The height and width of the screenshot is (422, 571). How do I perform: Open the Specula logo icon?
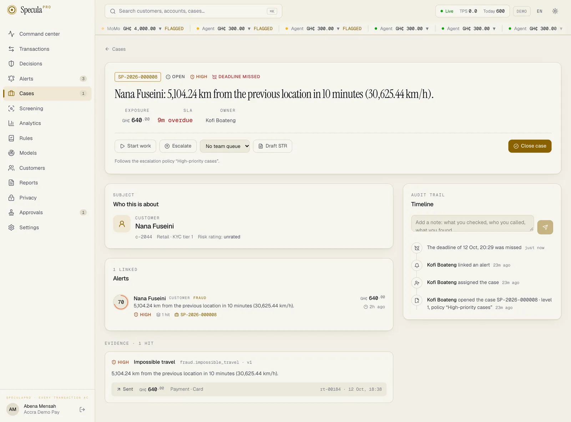tap(12, 10)
